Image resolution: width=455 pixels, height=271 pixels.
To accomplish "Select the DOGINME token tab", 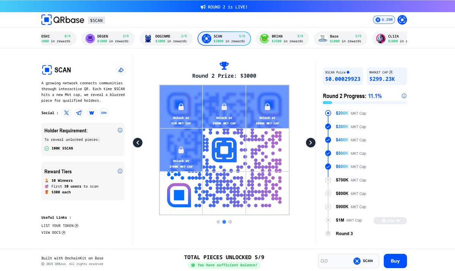I will (166, 38).
